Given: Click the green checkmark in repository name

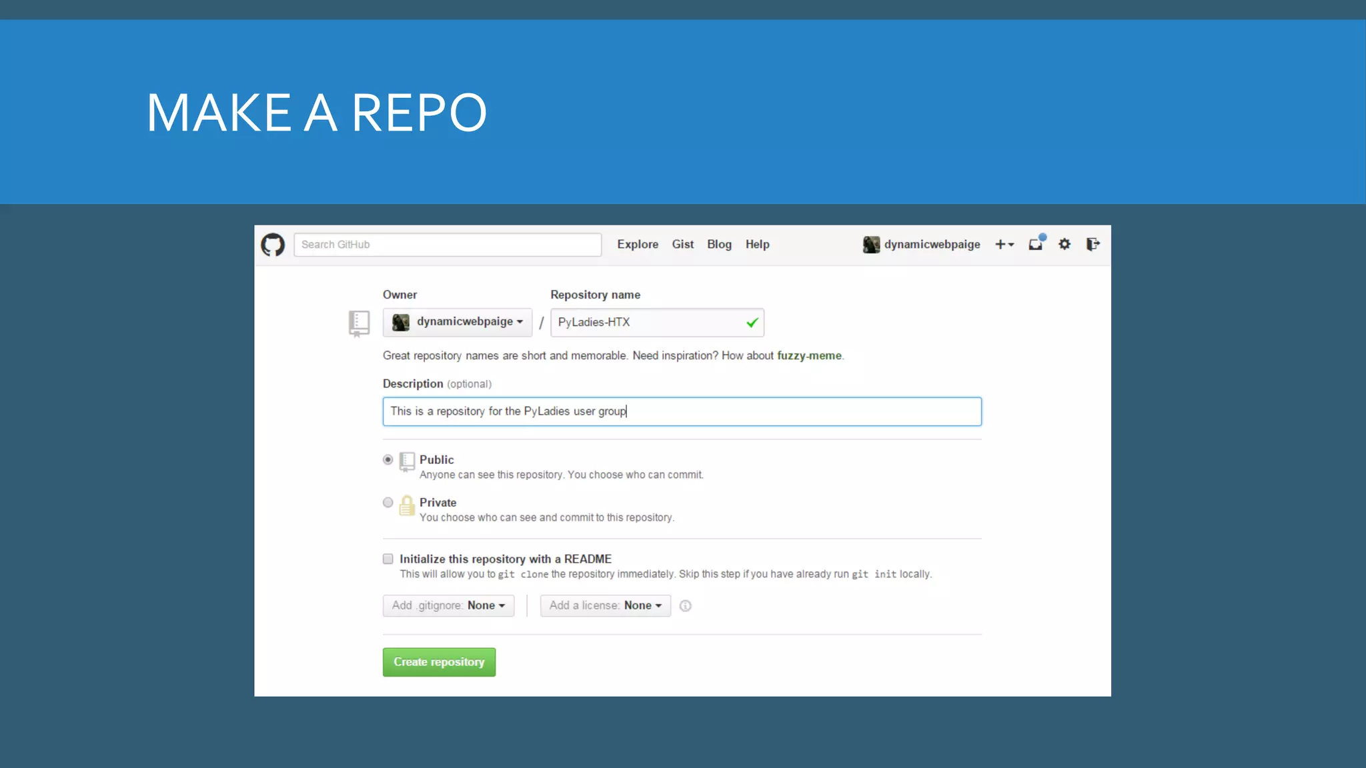Looking at the screenshot, I should pos(752,323).
